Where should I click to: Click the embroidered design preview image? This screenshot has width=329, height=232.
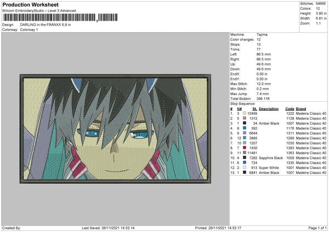click(x=115, y=129)
